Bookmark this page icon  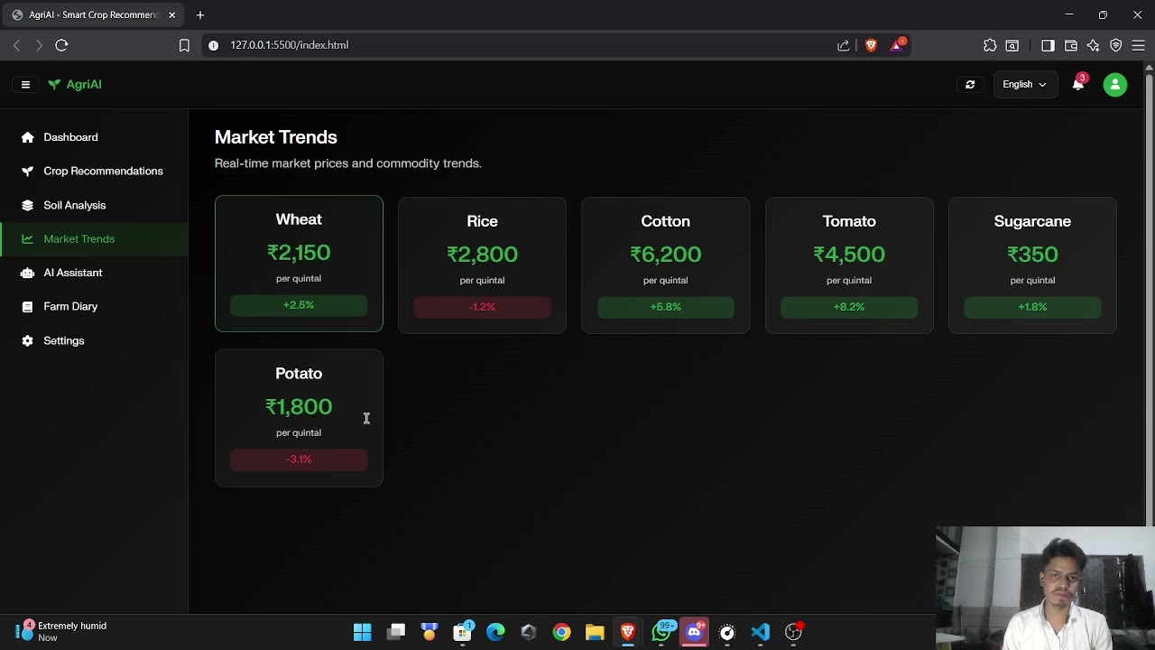click(184, 45)
